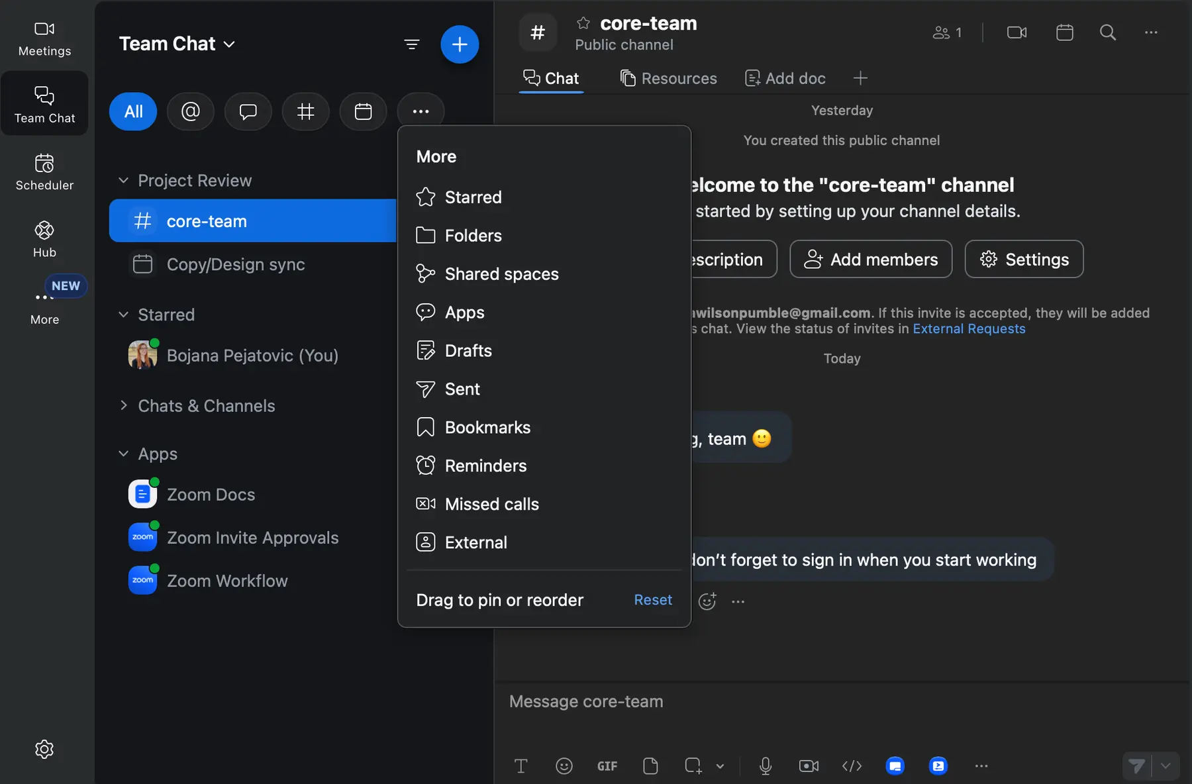Image resolution: width=1192 pixels, height=784 pixels.
Task: Open emoji picker in composer
Action: point(564,766)
